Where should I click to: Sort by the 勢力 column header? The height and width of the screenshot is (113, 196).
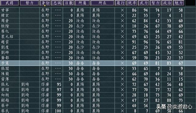click(29, 3)
